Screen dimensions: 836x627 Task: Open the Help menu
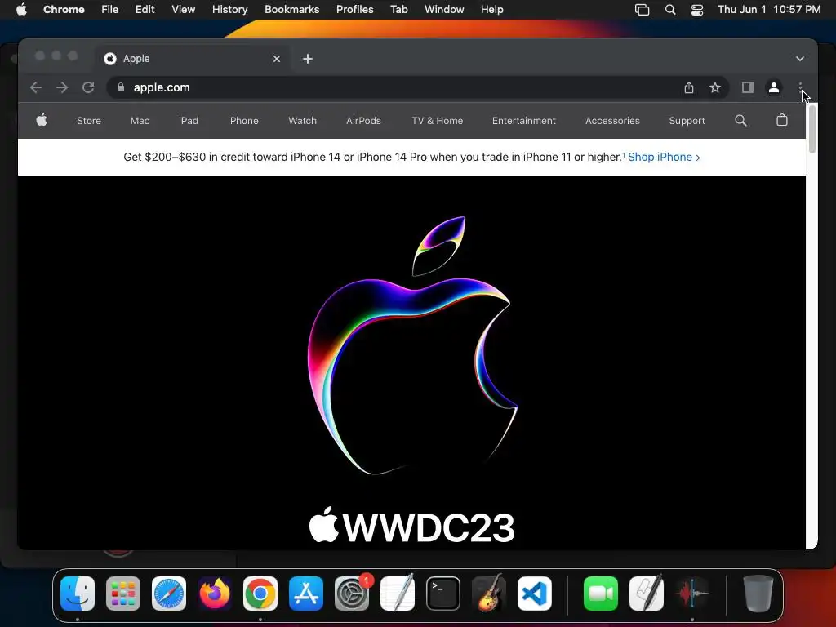tap(491, 9)
